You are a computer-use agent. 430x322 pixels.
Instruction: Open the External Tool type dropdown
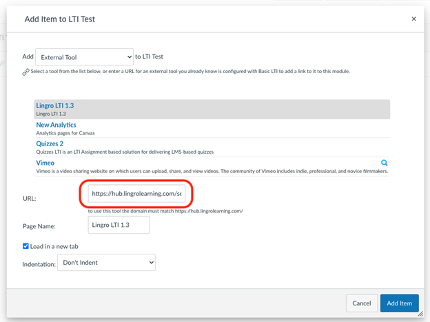[85, 57]
